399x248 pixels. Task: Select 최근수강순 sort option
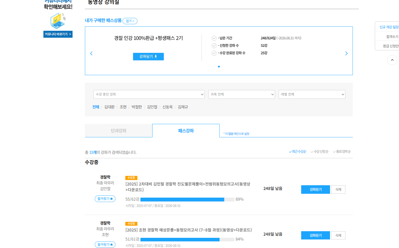click(x=298, y=152)
